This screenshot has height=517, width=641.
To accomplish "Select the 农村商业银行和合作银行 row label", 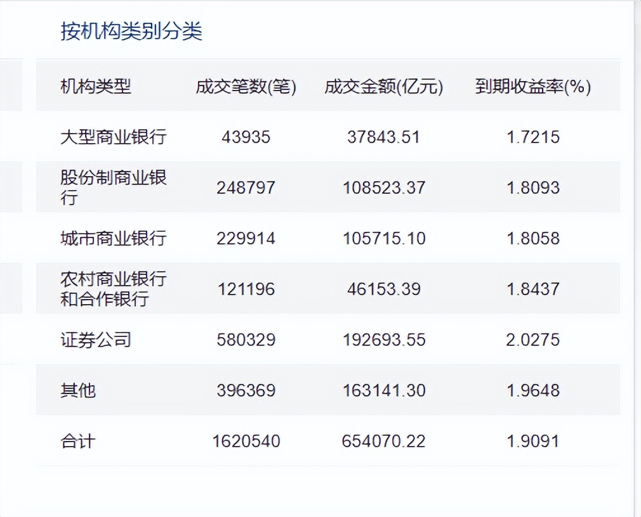I will coord(113,289).
